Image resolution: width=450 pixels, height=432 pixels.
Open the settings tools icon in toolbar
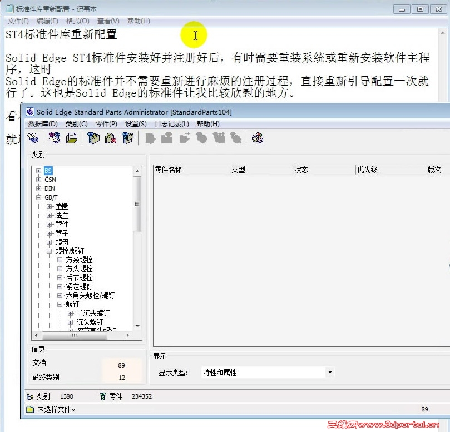pos(258,138)
